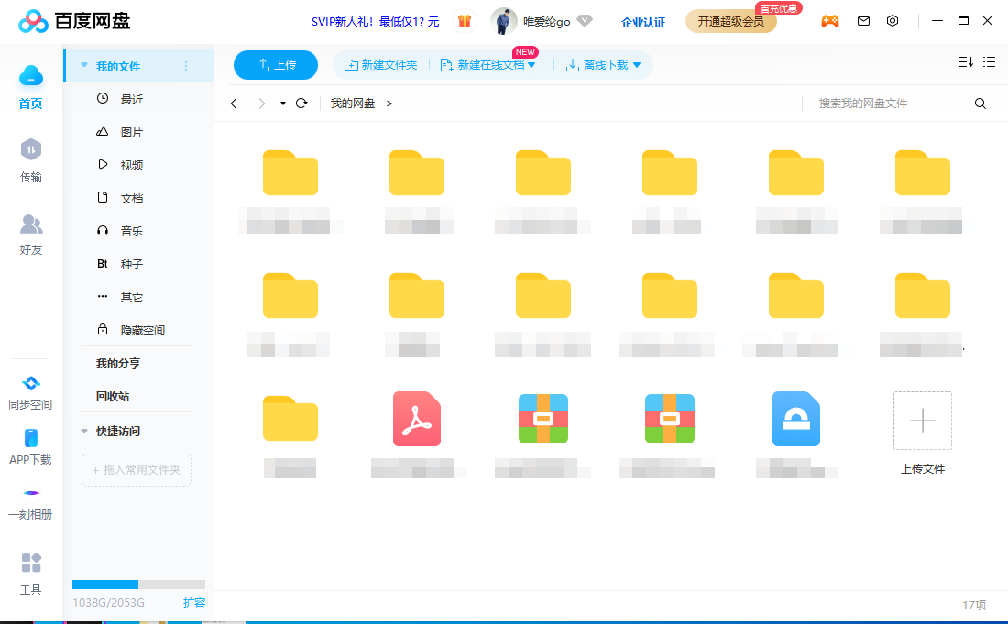This screenshot has height=624, width=1008.
Task: Toggle the sort order icon
Action: click(x=964, y=61)
